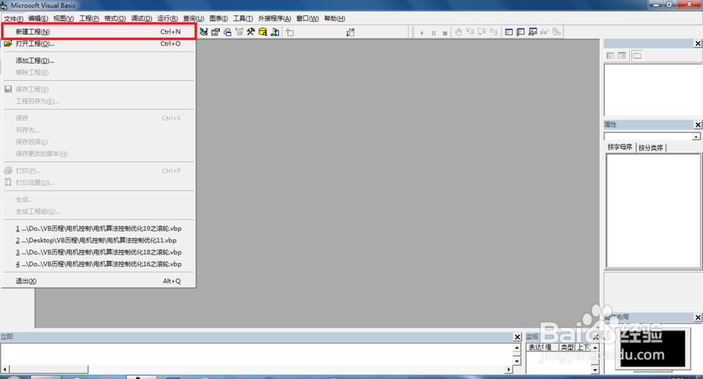Close the project explorer panel

click(x=697, y=44)
